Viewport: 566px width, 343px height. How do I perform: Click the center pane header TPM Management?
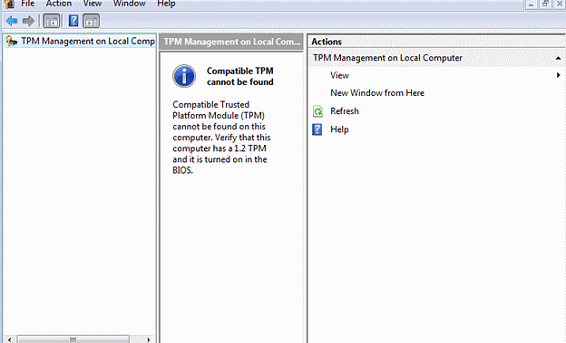click(x=231, y=42)
